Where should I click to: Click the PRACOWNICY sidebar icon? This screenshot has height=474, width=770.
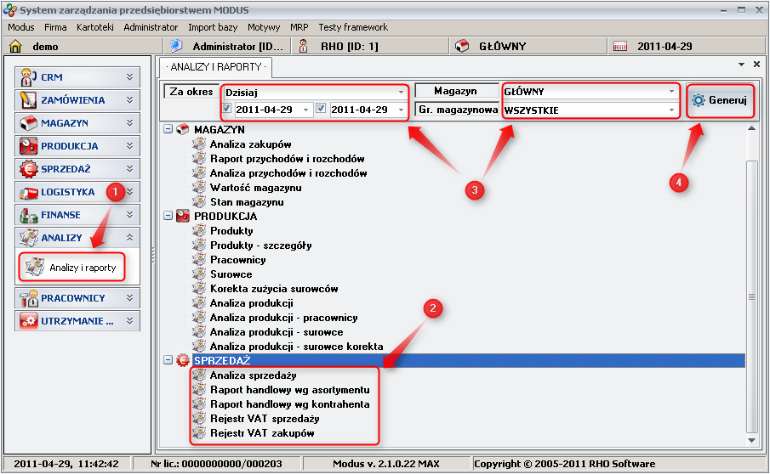(28, 298)
